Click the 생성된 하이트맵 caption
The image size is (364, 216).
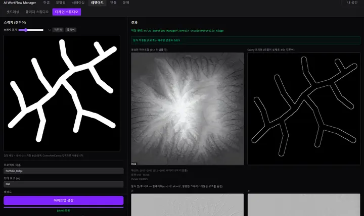149,50
